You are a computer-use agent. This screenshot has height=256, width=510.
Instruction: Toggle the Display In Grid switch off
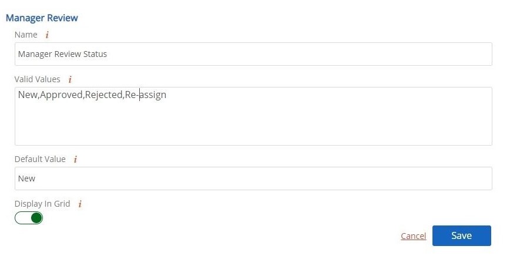[x=29, y=218]
